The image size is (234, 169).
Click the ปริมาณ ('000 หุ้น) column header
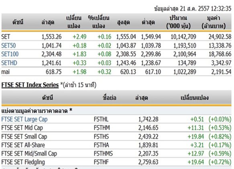[x=179, y=22]
